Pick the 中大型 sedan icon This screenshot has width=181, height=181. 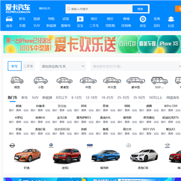pyautogui.click(x=112, y=80)
